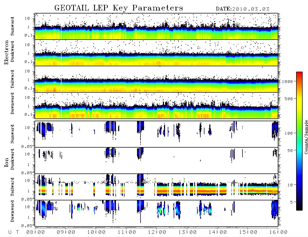Click the '0.05' tick of the Ion Dawnward panel

coord(26,226)
